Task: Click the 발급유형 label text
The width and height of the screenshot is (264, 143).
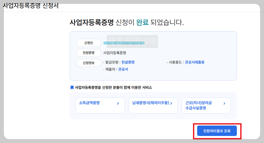Action: tap(112, 62)
